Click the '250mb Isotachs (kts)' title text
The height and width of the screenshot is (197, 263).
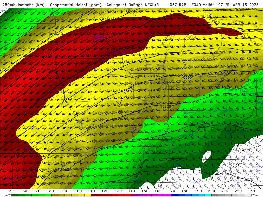pos(23,5)
